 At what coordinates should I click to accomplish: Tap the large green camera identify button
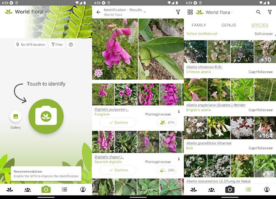pyautogui.click(x=46, y=116)
